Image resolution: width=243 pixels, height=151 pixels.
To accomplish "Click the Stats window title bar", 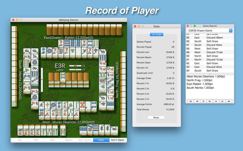I will [156, 26].
